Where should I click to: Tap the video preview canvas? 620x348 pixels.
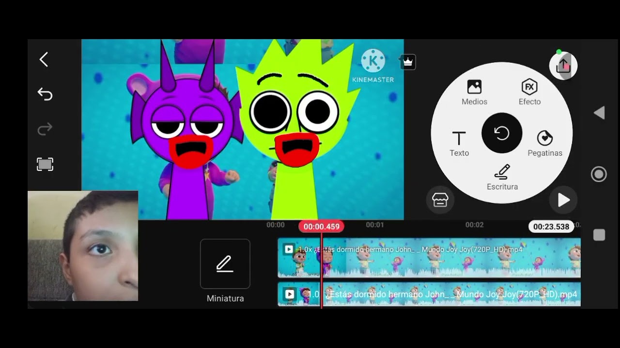242,130
